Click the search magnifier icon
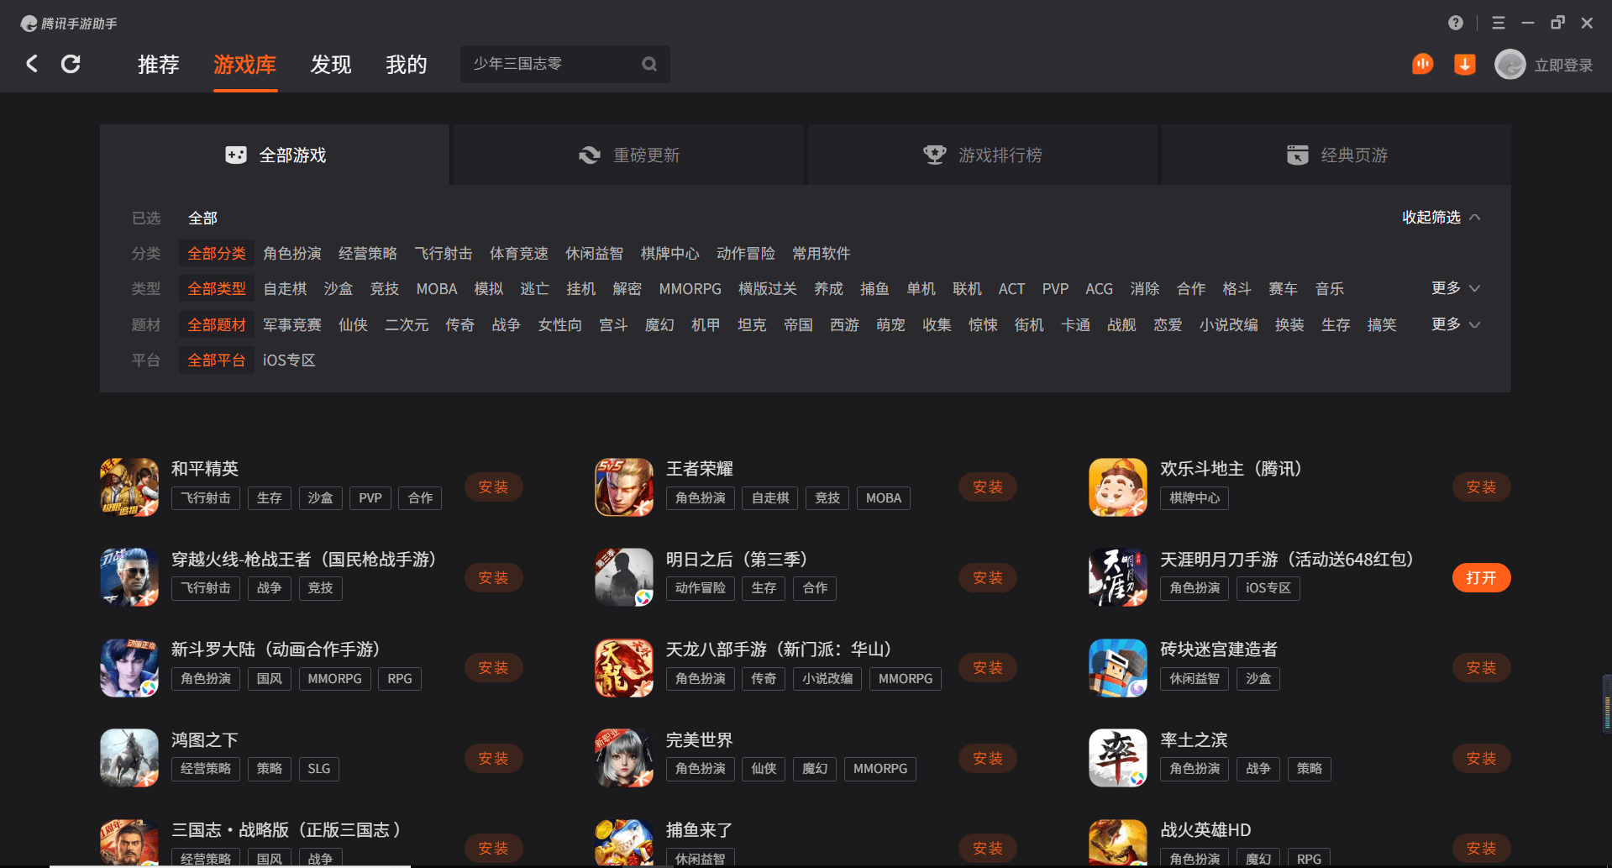 [649, 64]
